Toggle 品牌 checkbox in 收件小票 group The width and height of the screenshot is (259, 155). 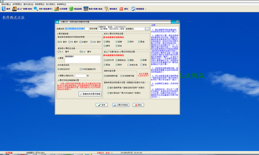pyautogui.click(x=117, y=42)
